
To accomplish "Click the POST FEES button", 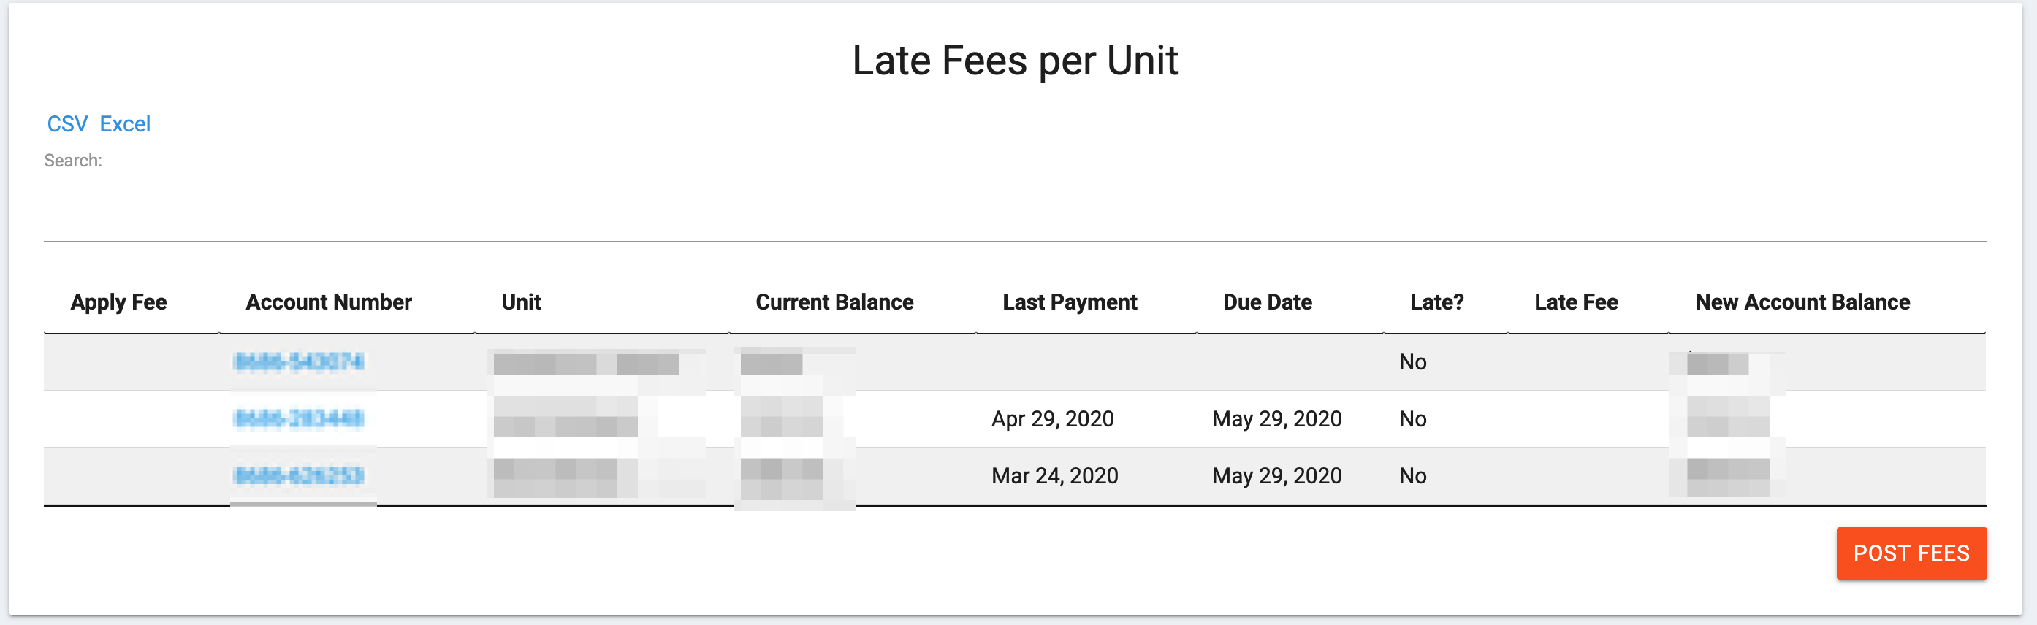I will click(x=1911, y=553).
